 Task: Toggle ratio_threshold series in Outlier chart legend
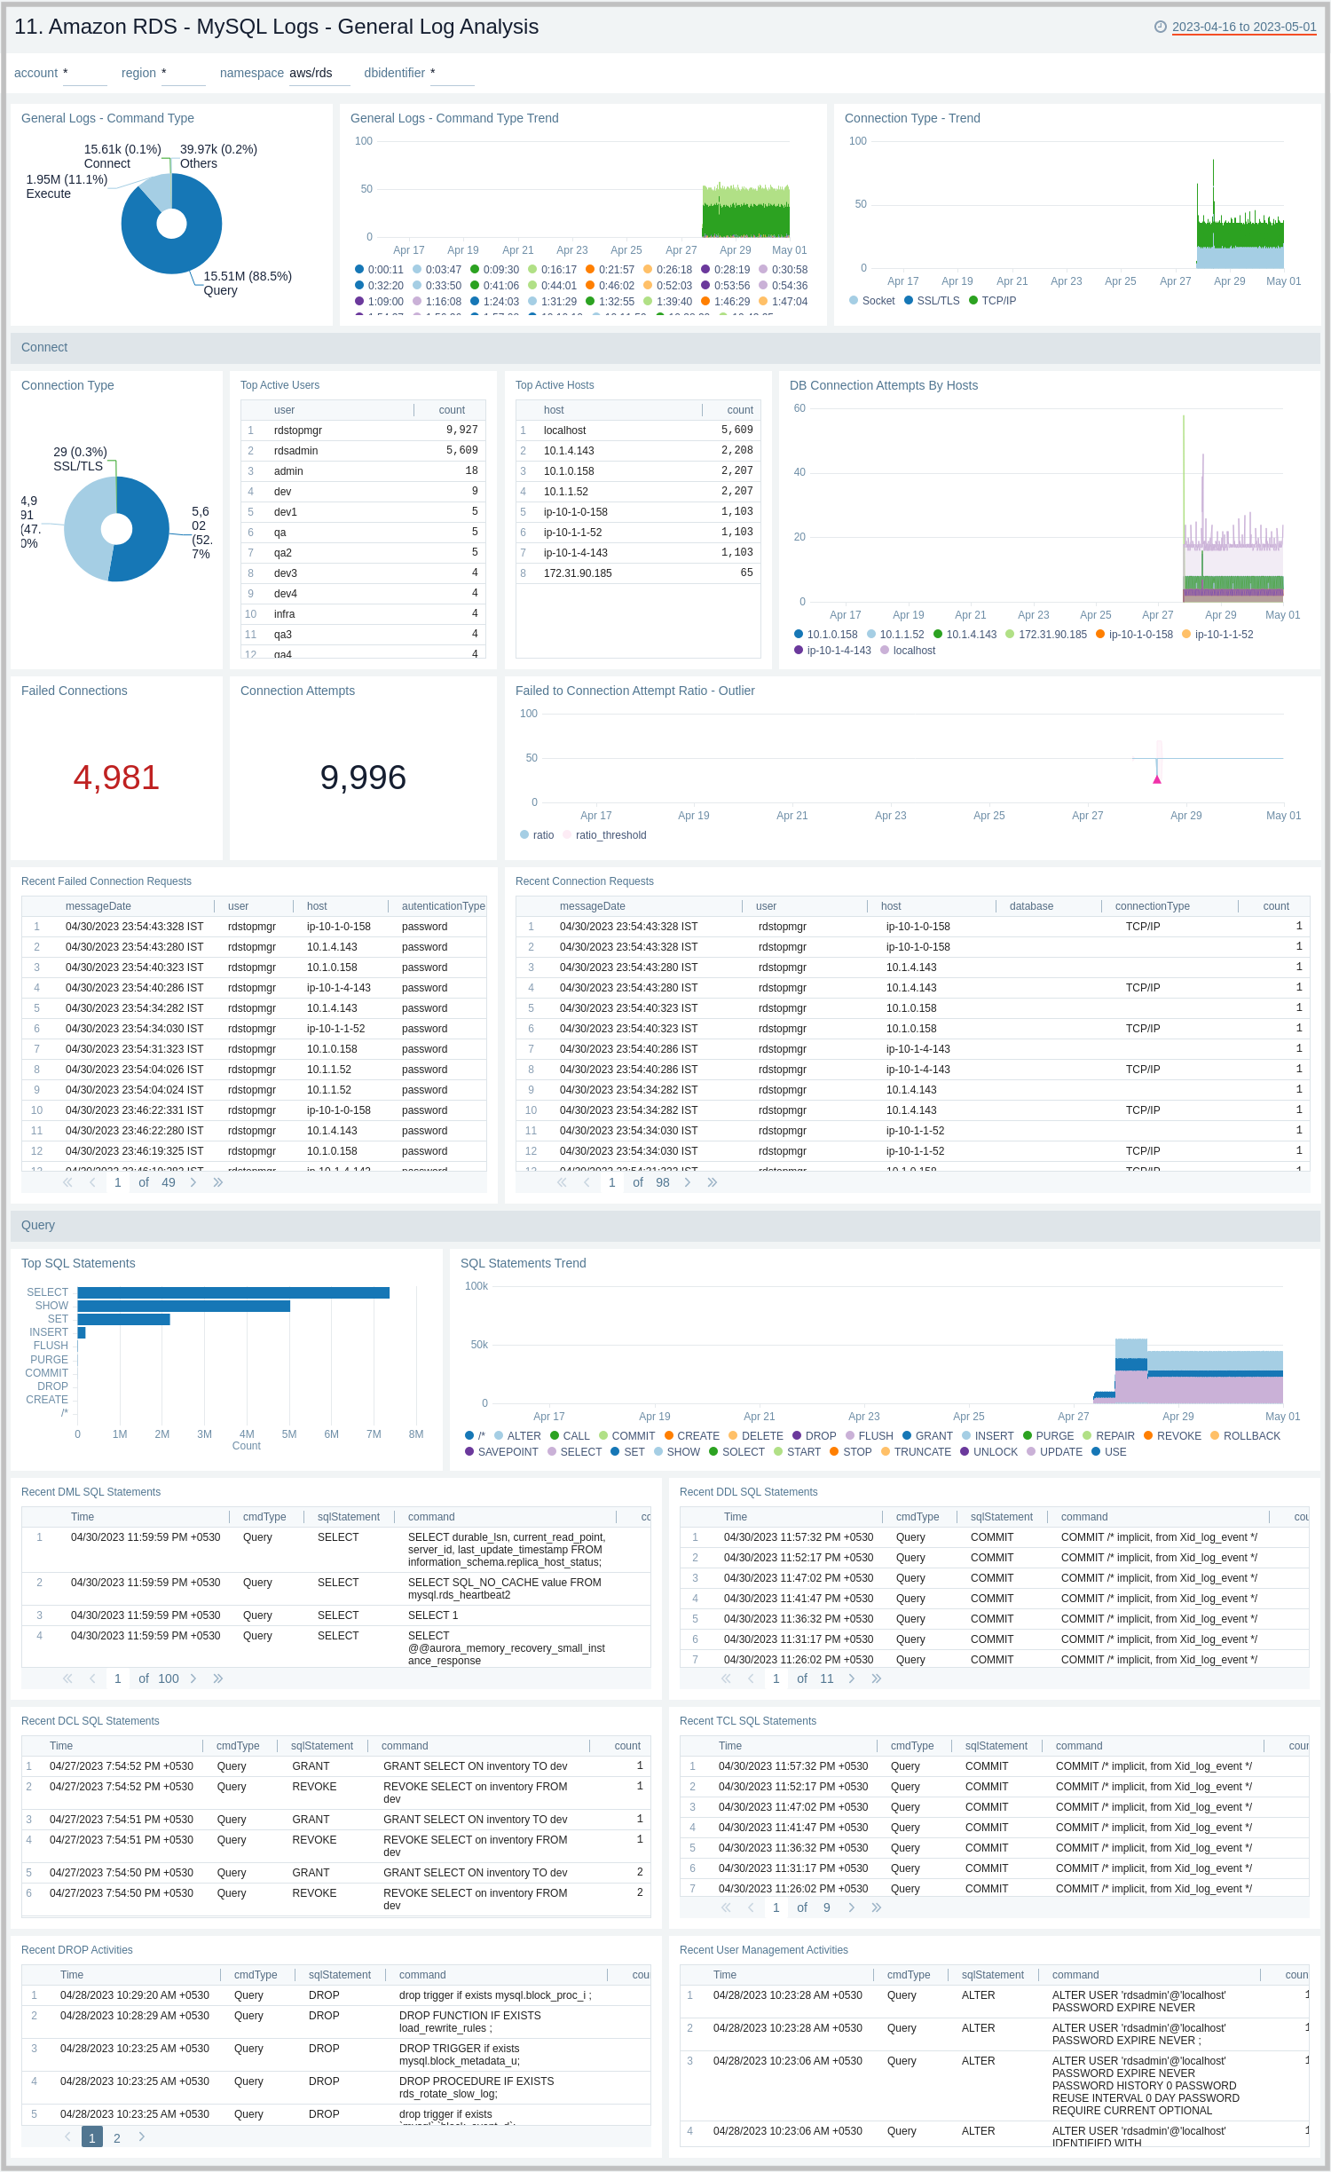610,835
